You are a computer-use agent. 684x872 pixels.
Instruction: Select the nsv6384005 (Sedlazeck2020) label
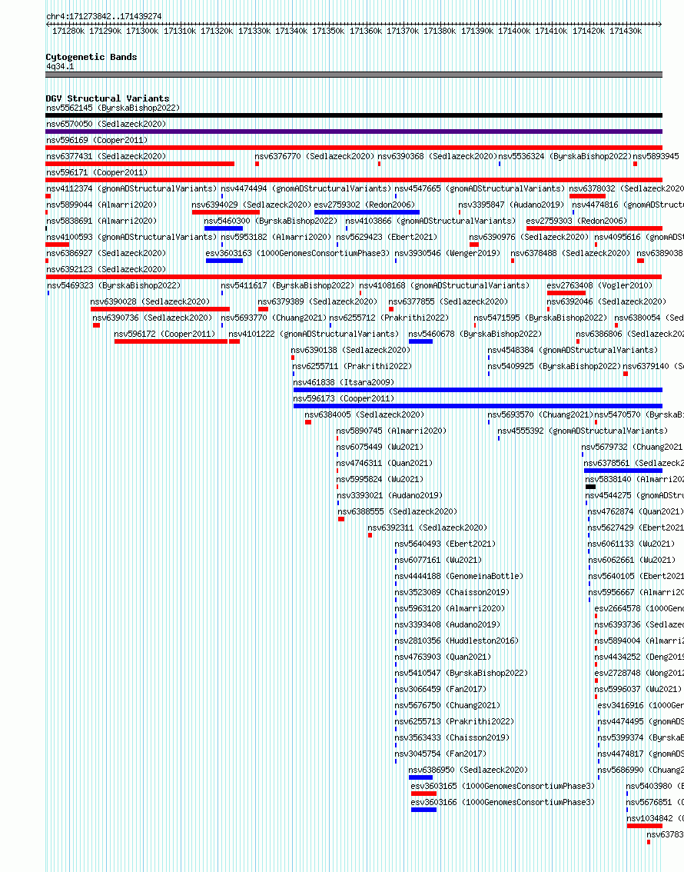[364, 414]
